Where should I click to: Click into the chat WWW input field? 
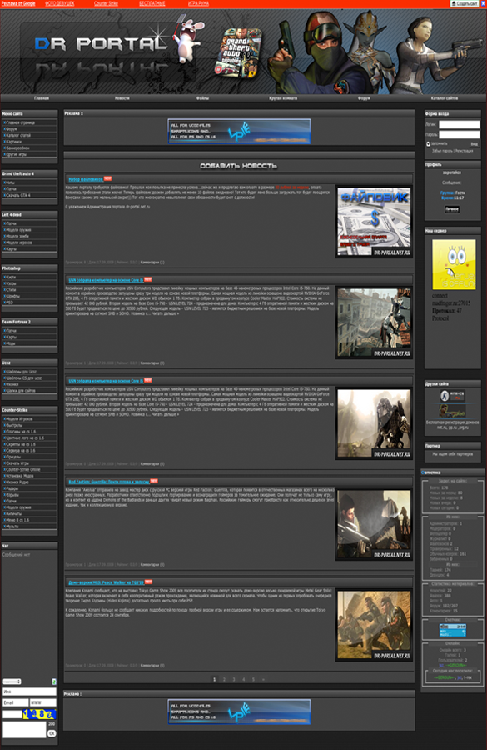pyautogui.click(x=43, y=702)
